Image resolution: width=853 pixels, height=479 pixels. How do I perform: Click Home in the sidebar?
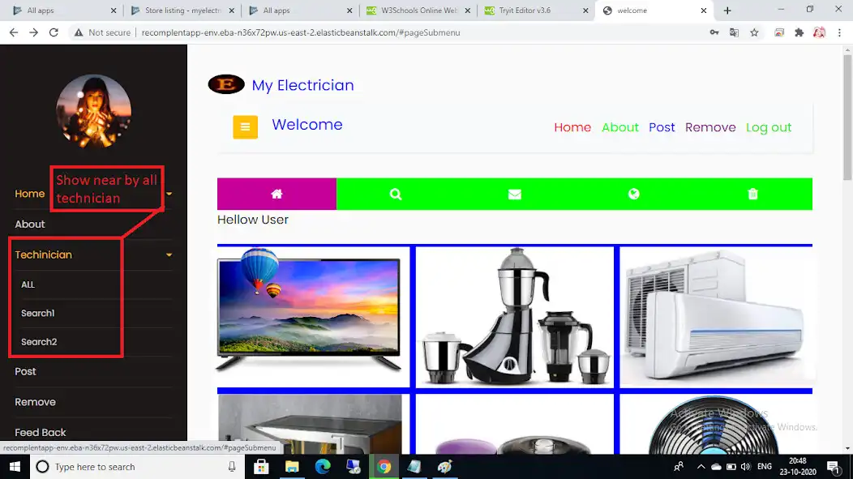pos(29,194)
